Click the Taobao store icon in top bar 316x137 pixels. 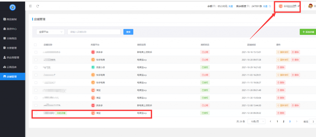[x=281, y=6]
